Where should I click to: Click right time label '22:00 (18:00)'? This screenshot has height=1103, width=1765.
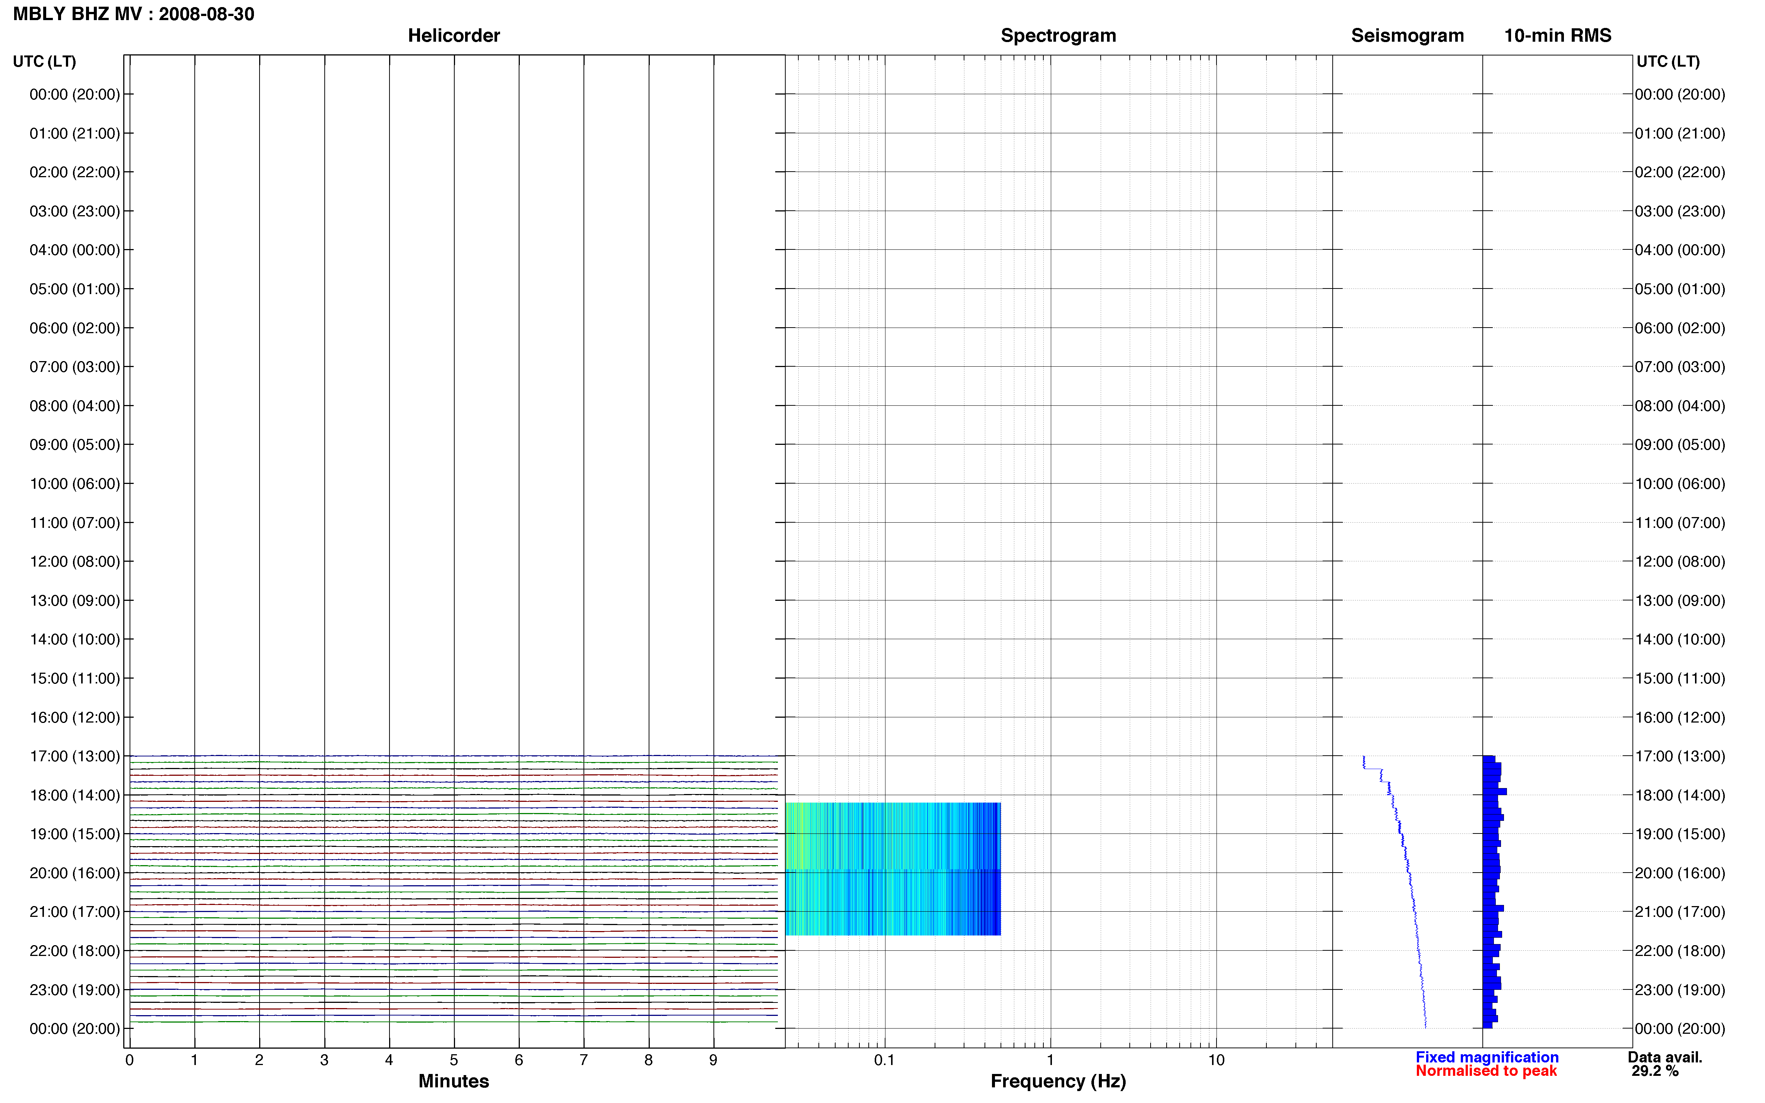click(1680, 950)
